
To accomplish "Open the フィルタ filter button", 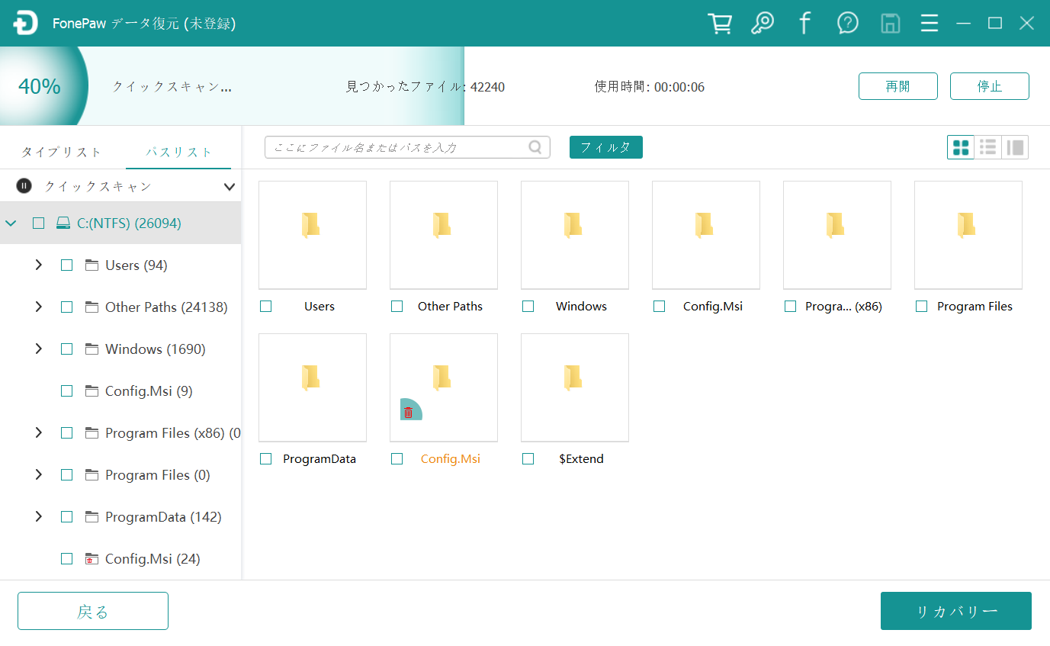I will click(606, 147).
